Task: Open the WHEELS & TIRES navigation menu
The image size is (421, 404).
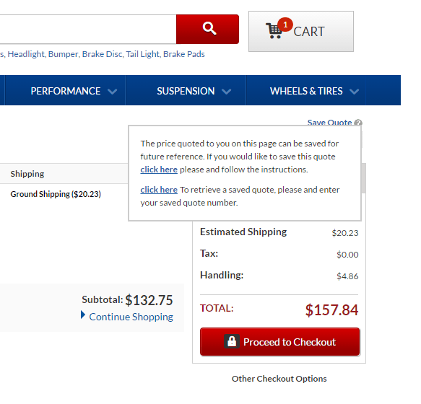Action: (x=306, y=90)
